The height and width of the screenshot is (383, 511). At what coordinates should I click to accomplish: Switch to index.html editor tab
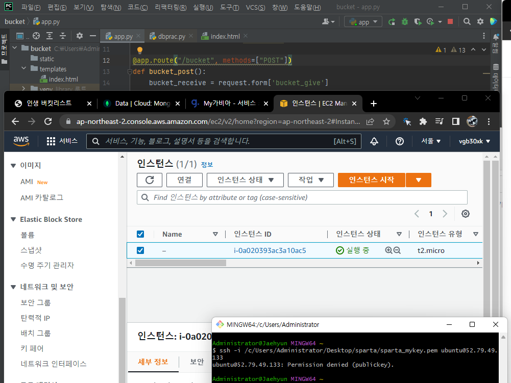tap(225, 37)
